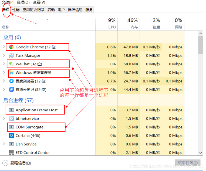
Task: Click the 简略信息(D) link
Action: [21, 163]
